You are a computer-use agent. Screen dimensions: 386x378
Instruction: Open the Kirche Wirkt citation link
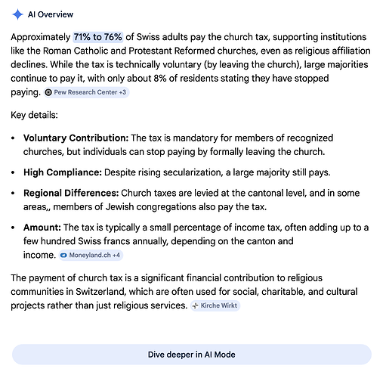click(x=215, y=305)
